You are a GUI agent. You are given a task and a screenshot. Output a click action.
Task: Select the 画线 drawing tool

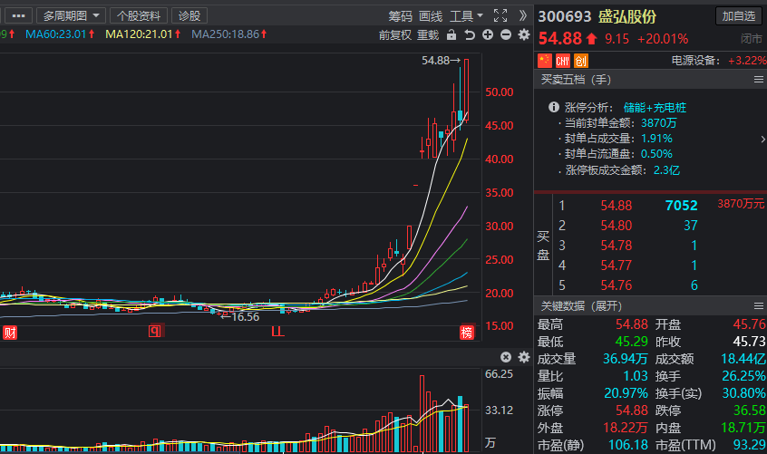click(431, 16)
